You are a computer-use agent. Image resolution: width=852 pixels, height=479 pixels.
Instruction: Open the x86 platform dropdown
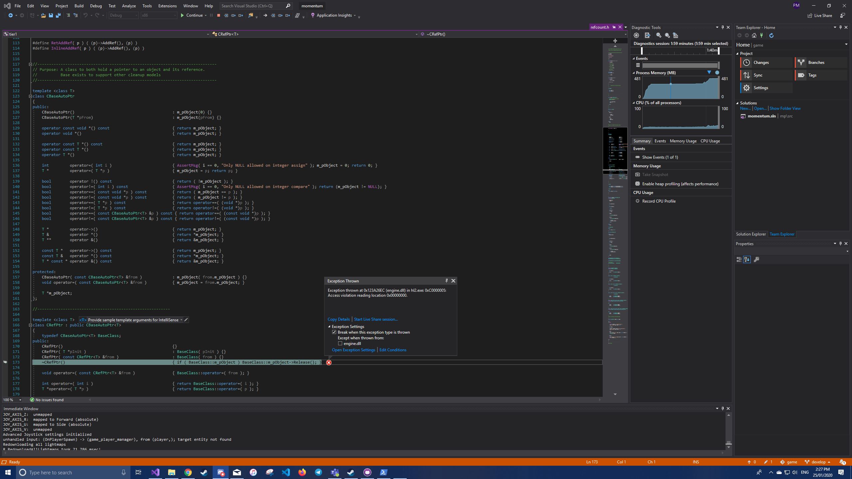click(x=159, y=15)
